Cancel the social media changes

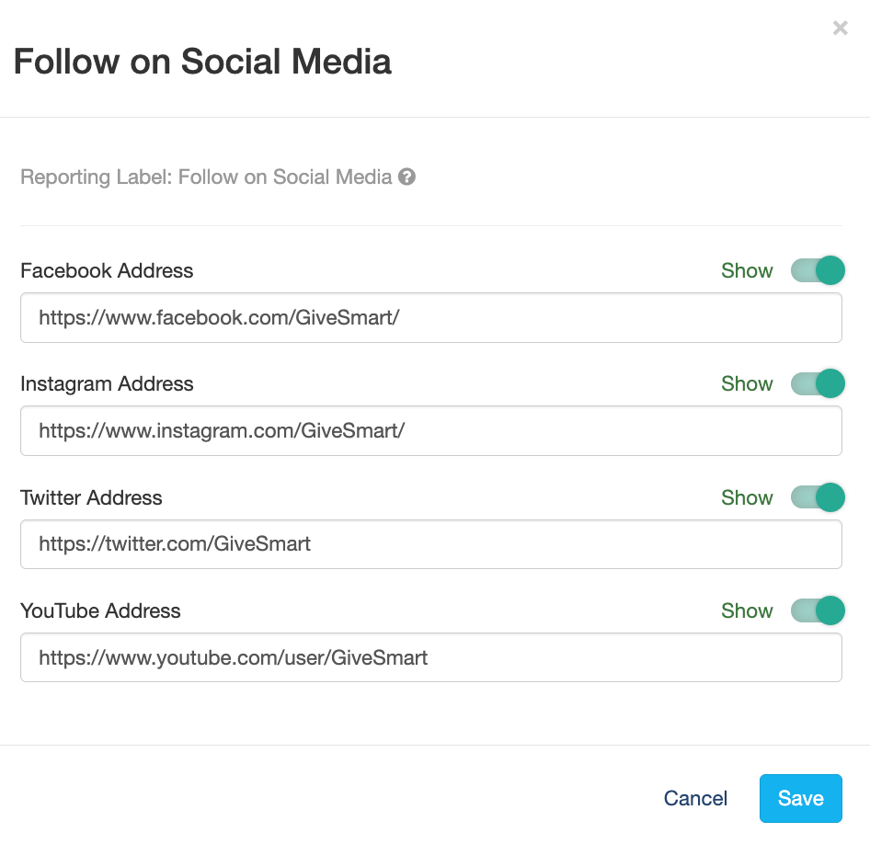coord(695,798)
